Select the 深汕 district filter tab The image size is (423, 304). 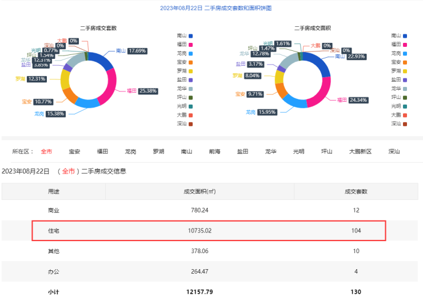tap(394, 151)
